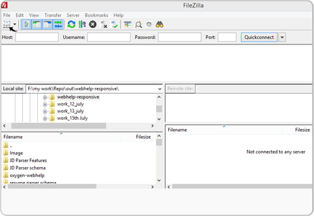The width and height of the screenshot is (314, 216).
Task: Click the Remote site path field
Action: pos(254,89)
